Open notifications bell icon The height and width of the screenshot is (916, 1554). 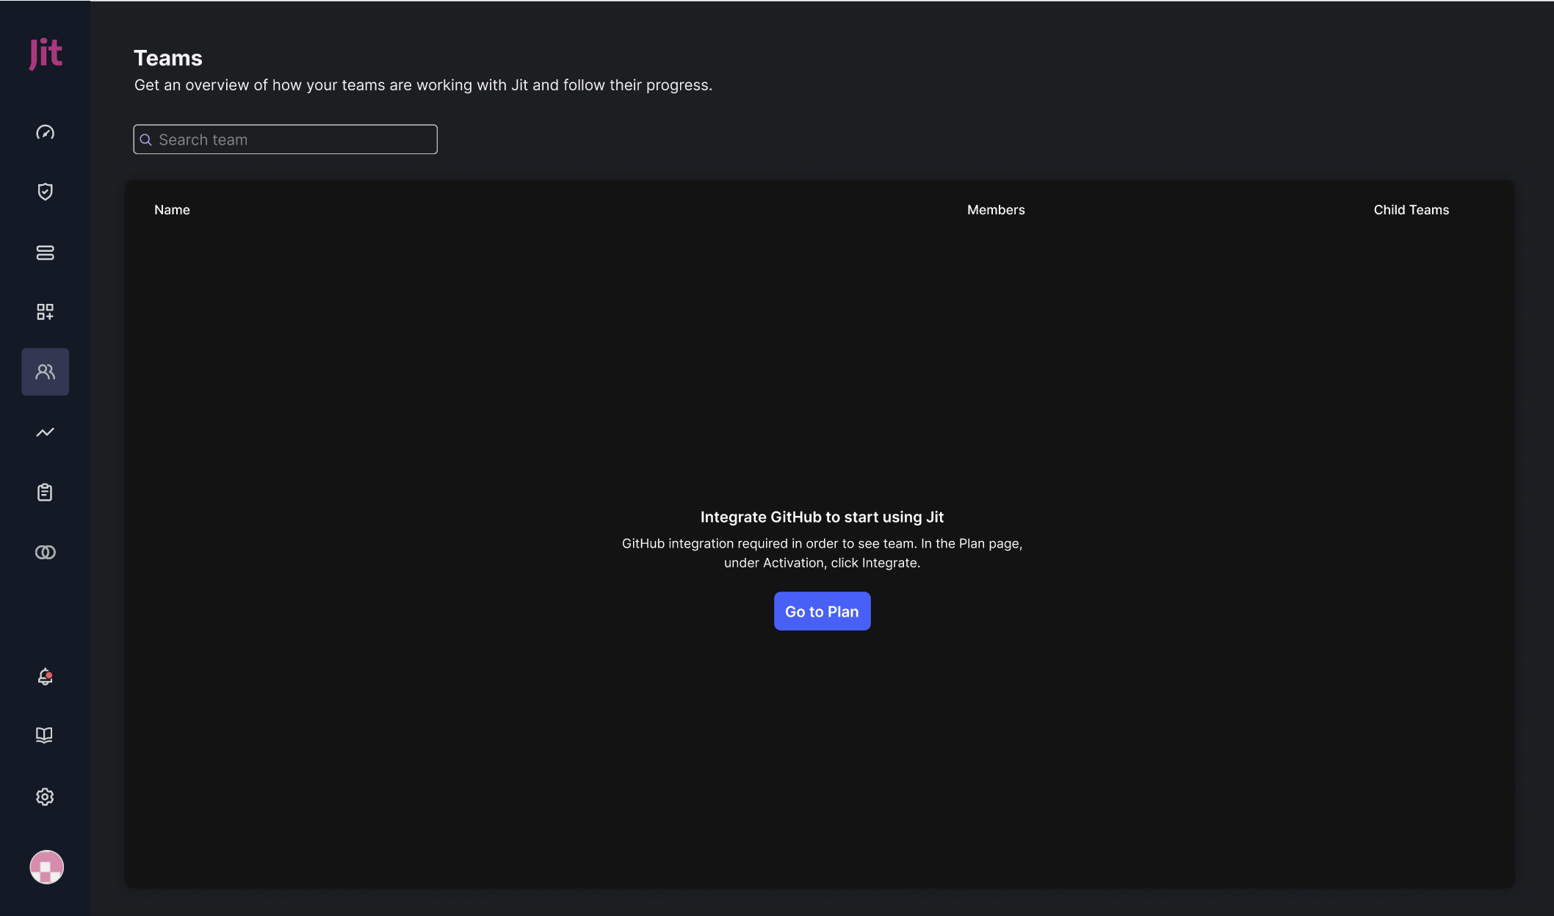click(46, 677)
